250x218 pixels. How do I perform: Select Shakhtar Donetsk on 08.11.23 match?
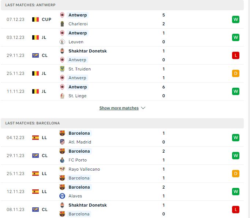(x=87, y=205)
